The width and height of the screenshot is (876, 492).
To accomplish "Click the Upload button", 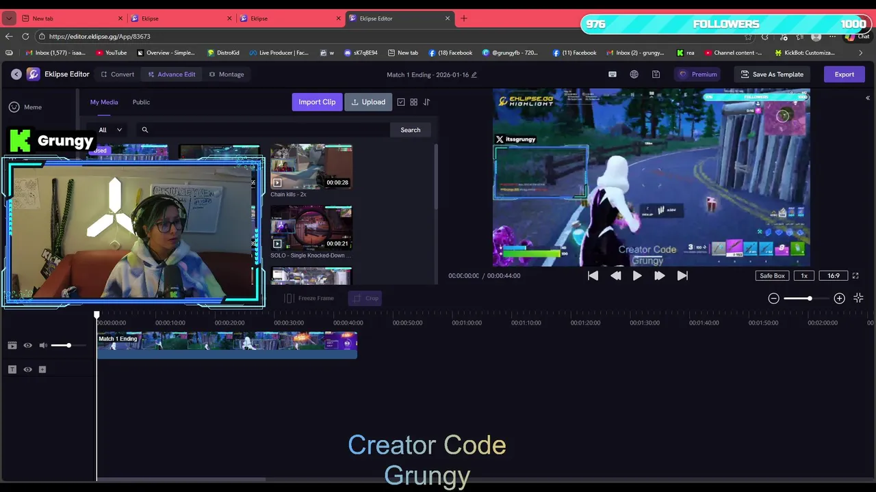I will 368,102.
